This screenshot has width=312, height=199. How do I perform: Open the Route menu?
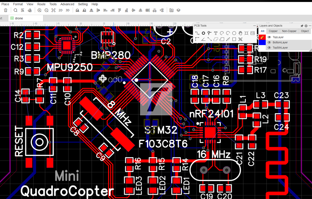(x=41, y=4)
